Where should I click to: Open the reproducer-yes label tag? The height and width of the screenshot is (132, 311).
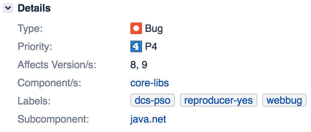(x=219, y=100)
